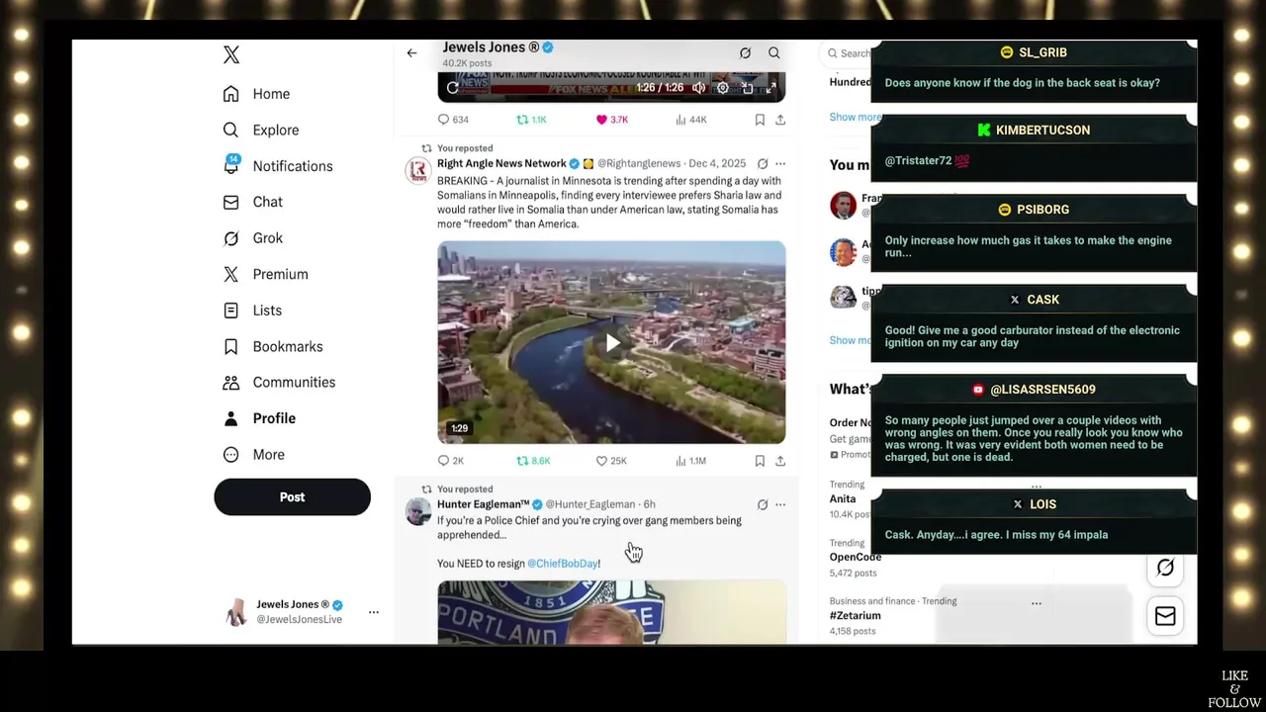Screen dimensions: 1266x712
Task: Bookmark the post with 44K views
Action: 760,120
